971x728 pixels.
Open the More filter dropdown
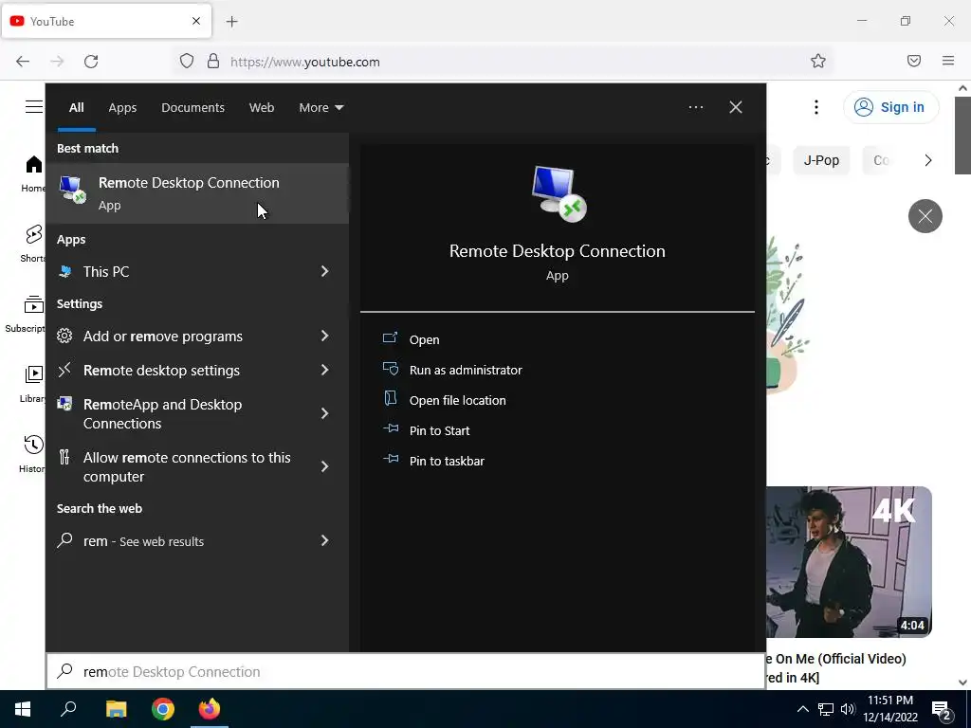[321, 108]
